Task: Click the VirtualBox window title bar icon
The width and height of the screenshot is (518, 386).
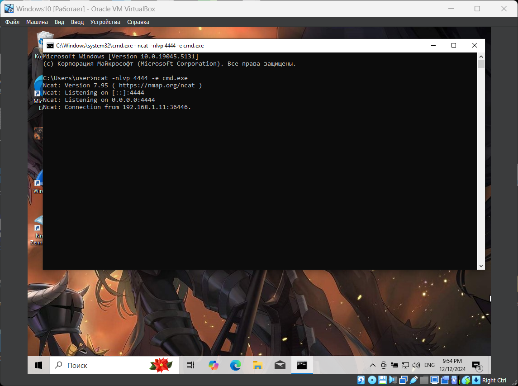Action: coord(9,9)
